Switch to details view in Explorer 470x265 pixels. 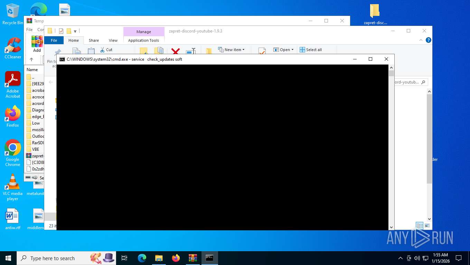[420, 226]
